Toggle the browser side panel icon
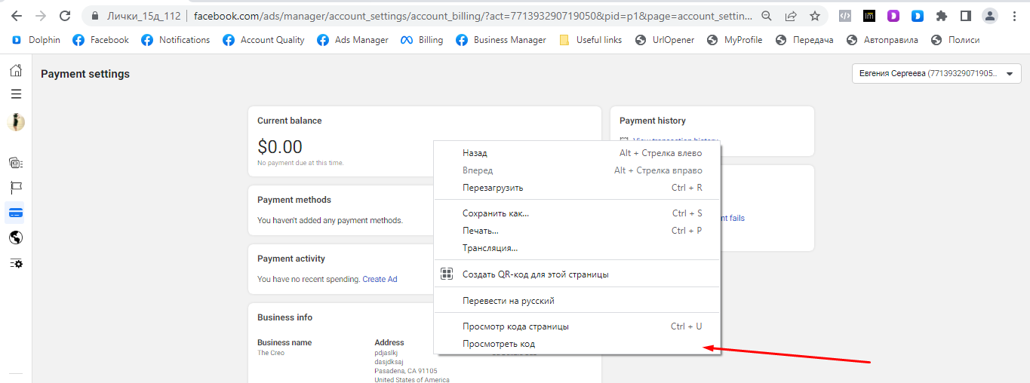This screenshot has width=1030, height=383. (965, 16)
